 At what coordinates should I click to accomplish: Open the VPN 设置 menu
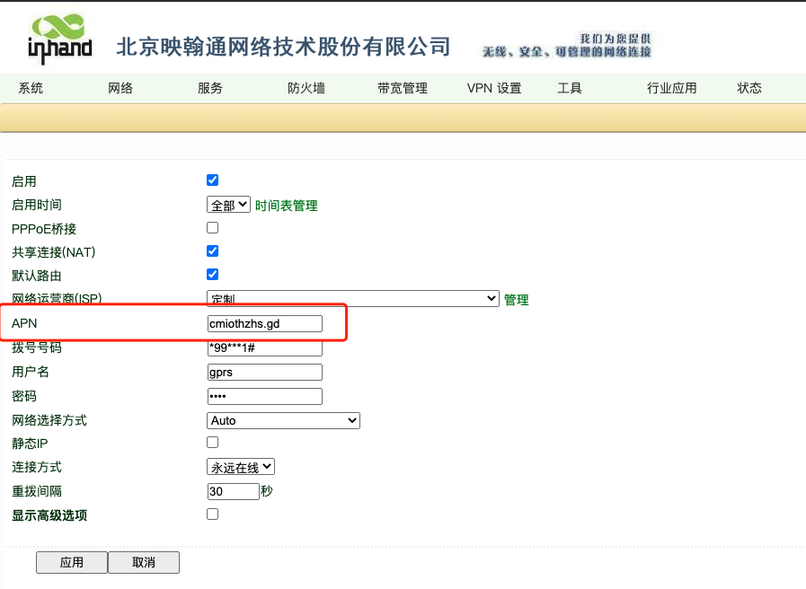click(x=494, y=88)
